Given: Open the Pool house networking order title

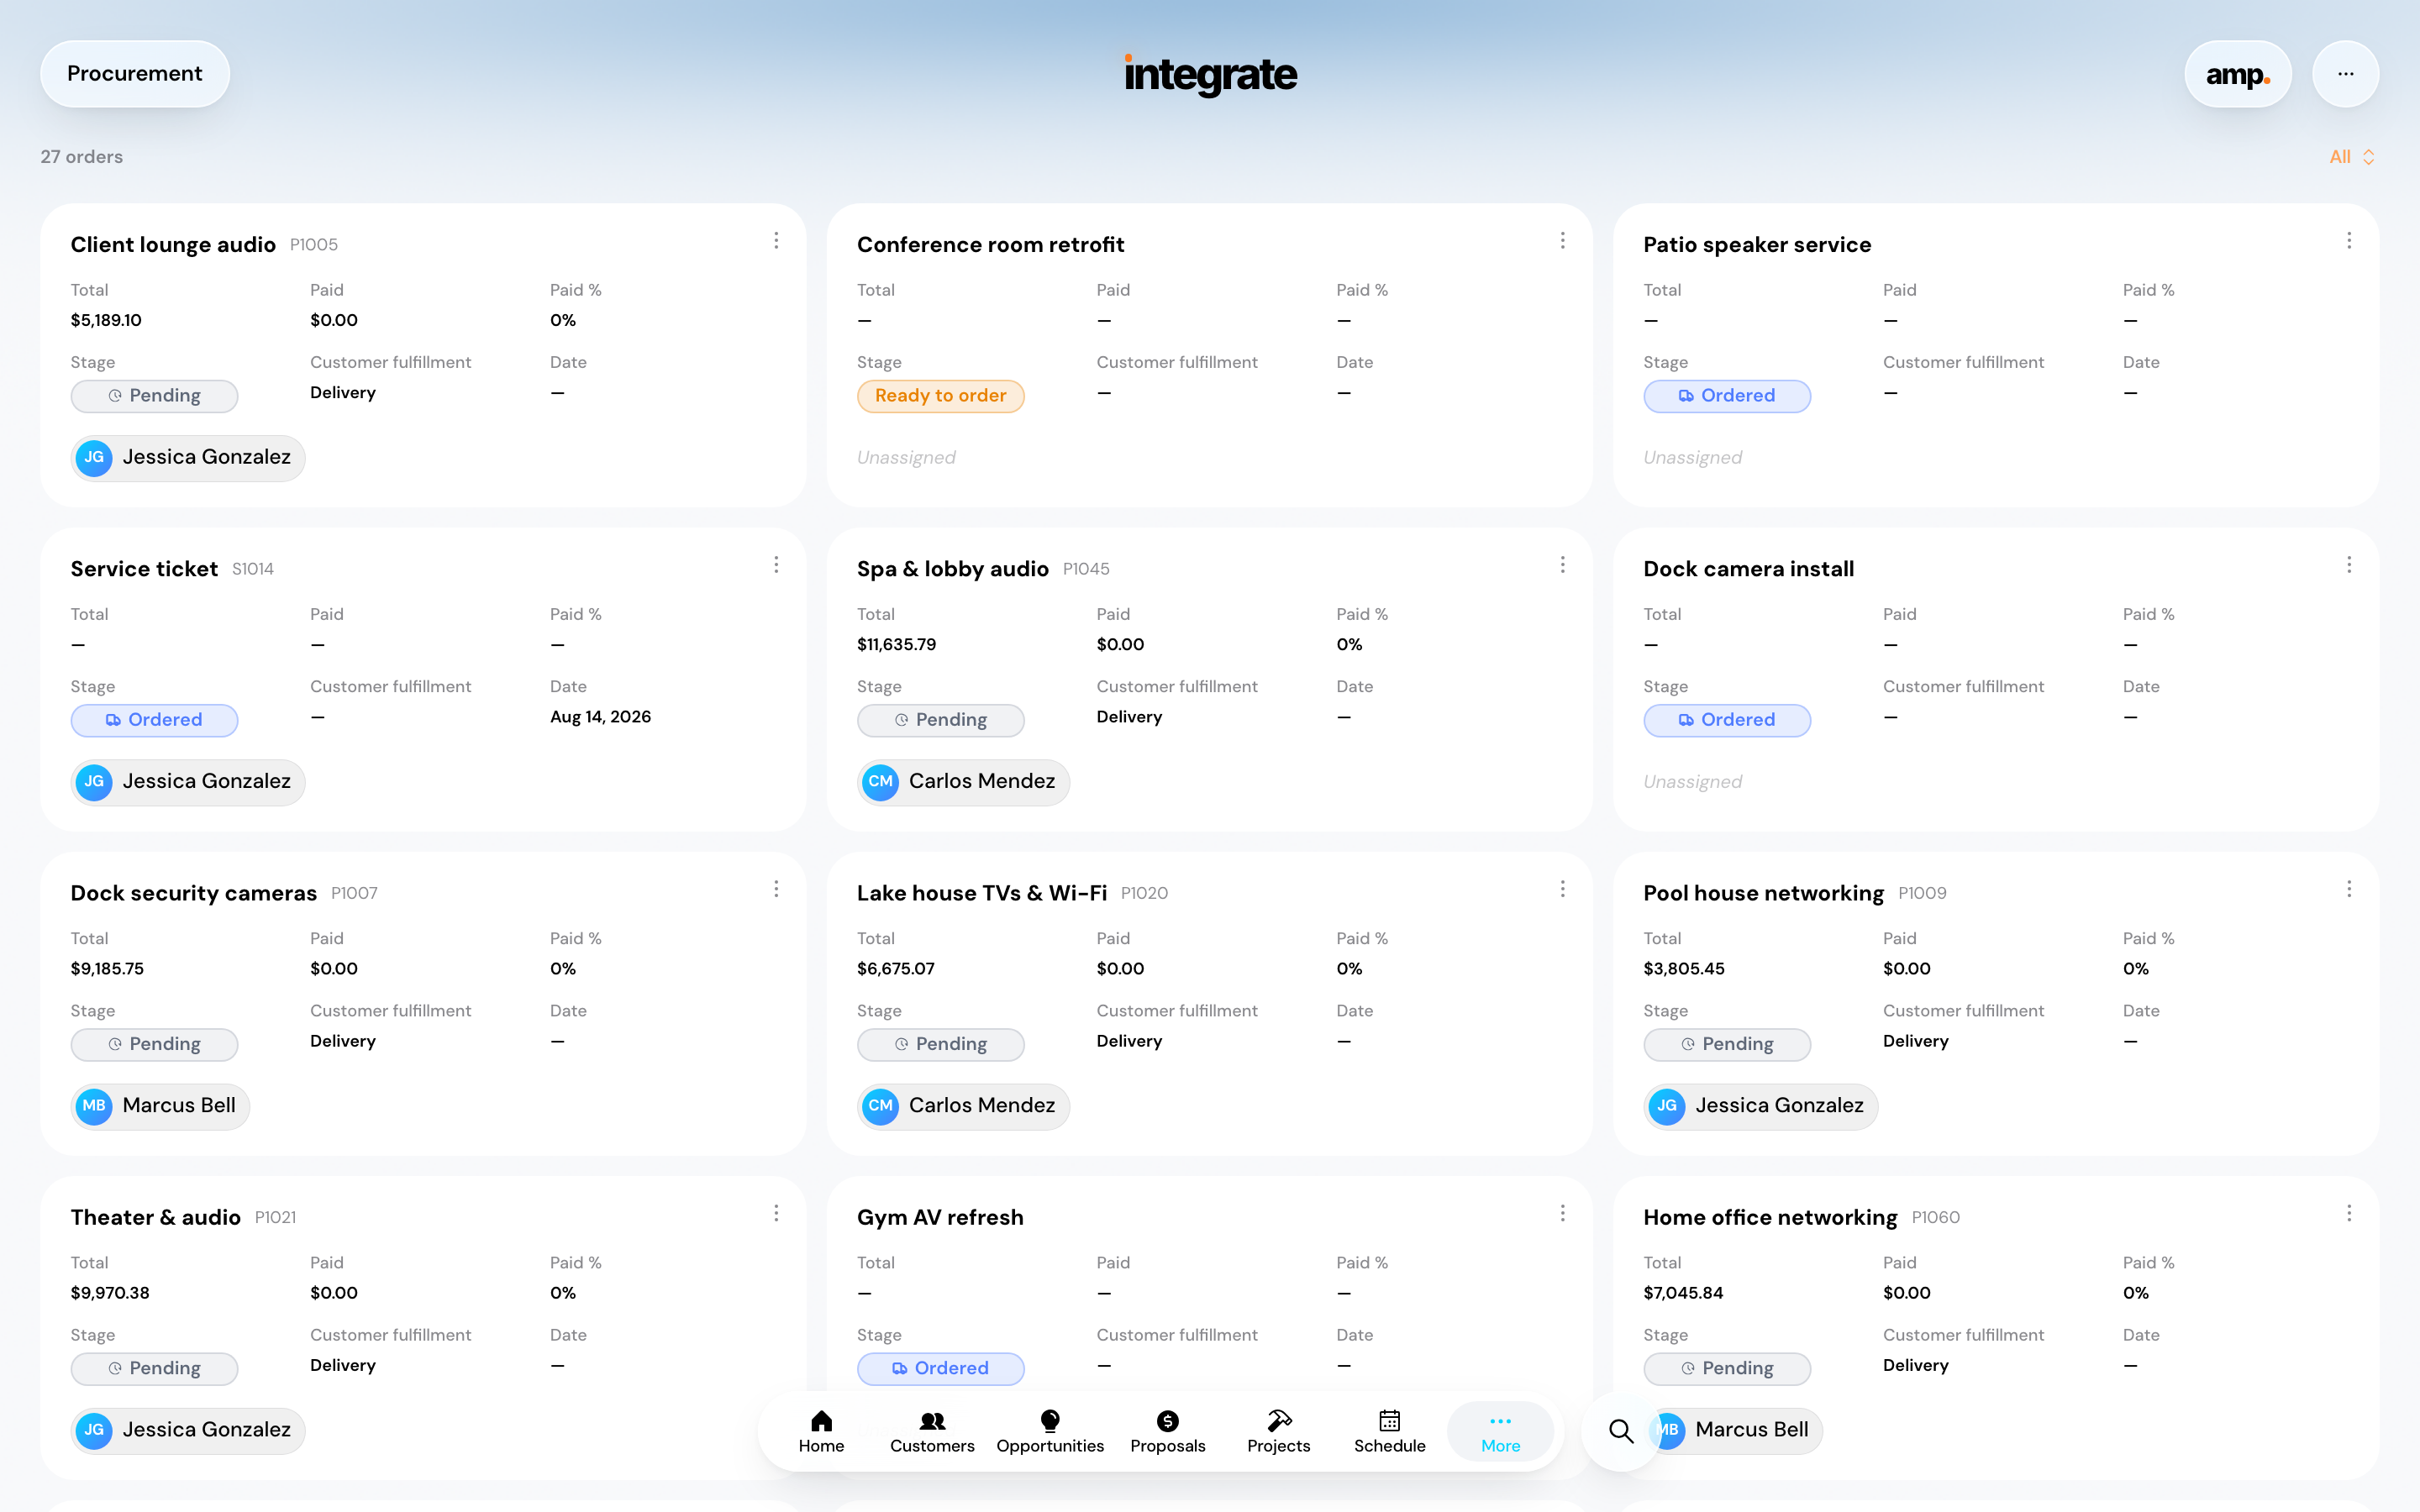Looking at the screenshot, I should point(1763,893).
